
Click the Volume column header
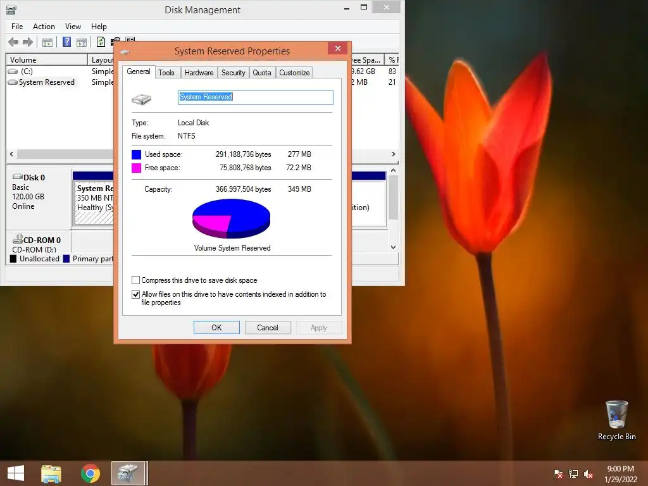[x=47, y=60]
